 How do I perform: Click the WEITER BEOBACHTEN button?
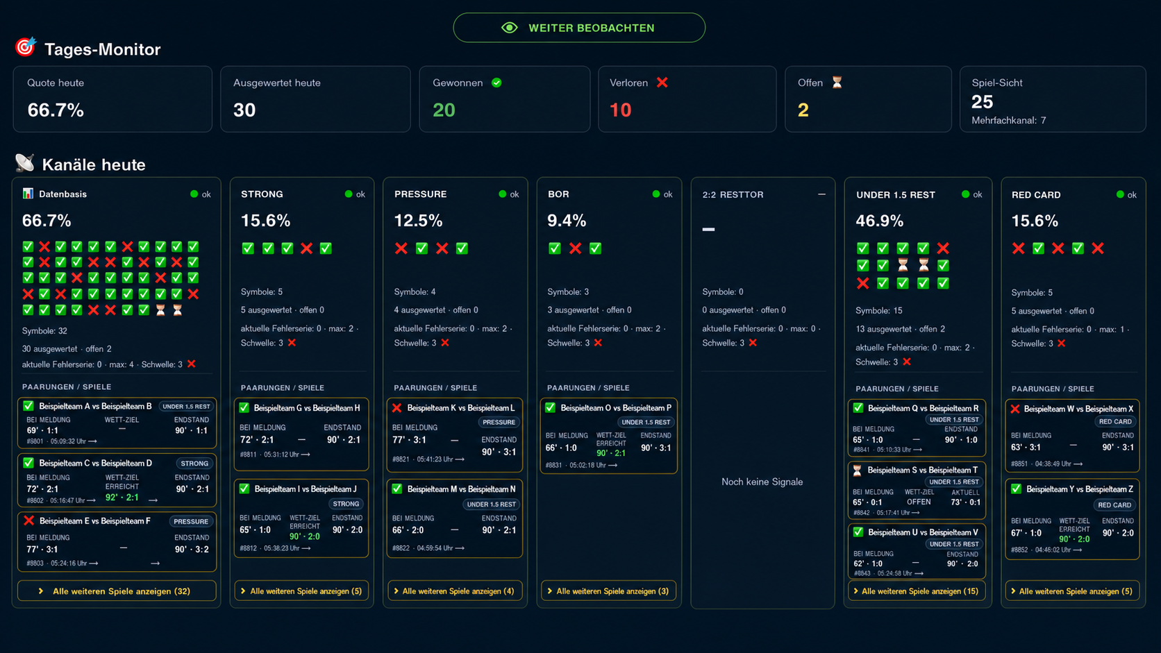(579, 28)
